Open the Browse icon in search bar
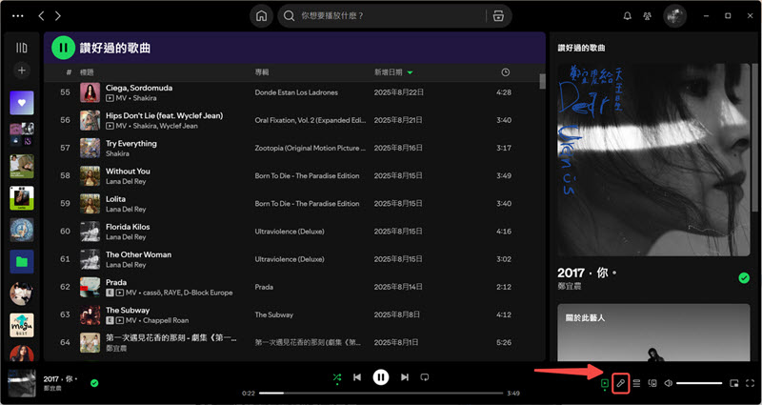 click(x=498, y=16)
